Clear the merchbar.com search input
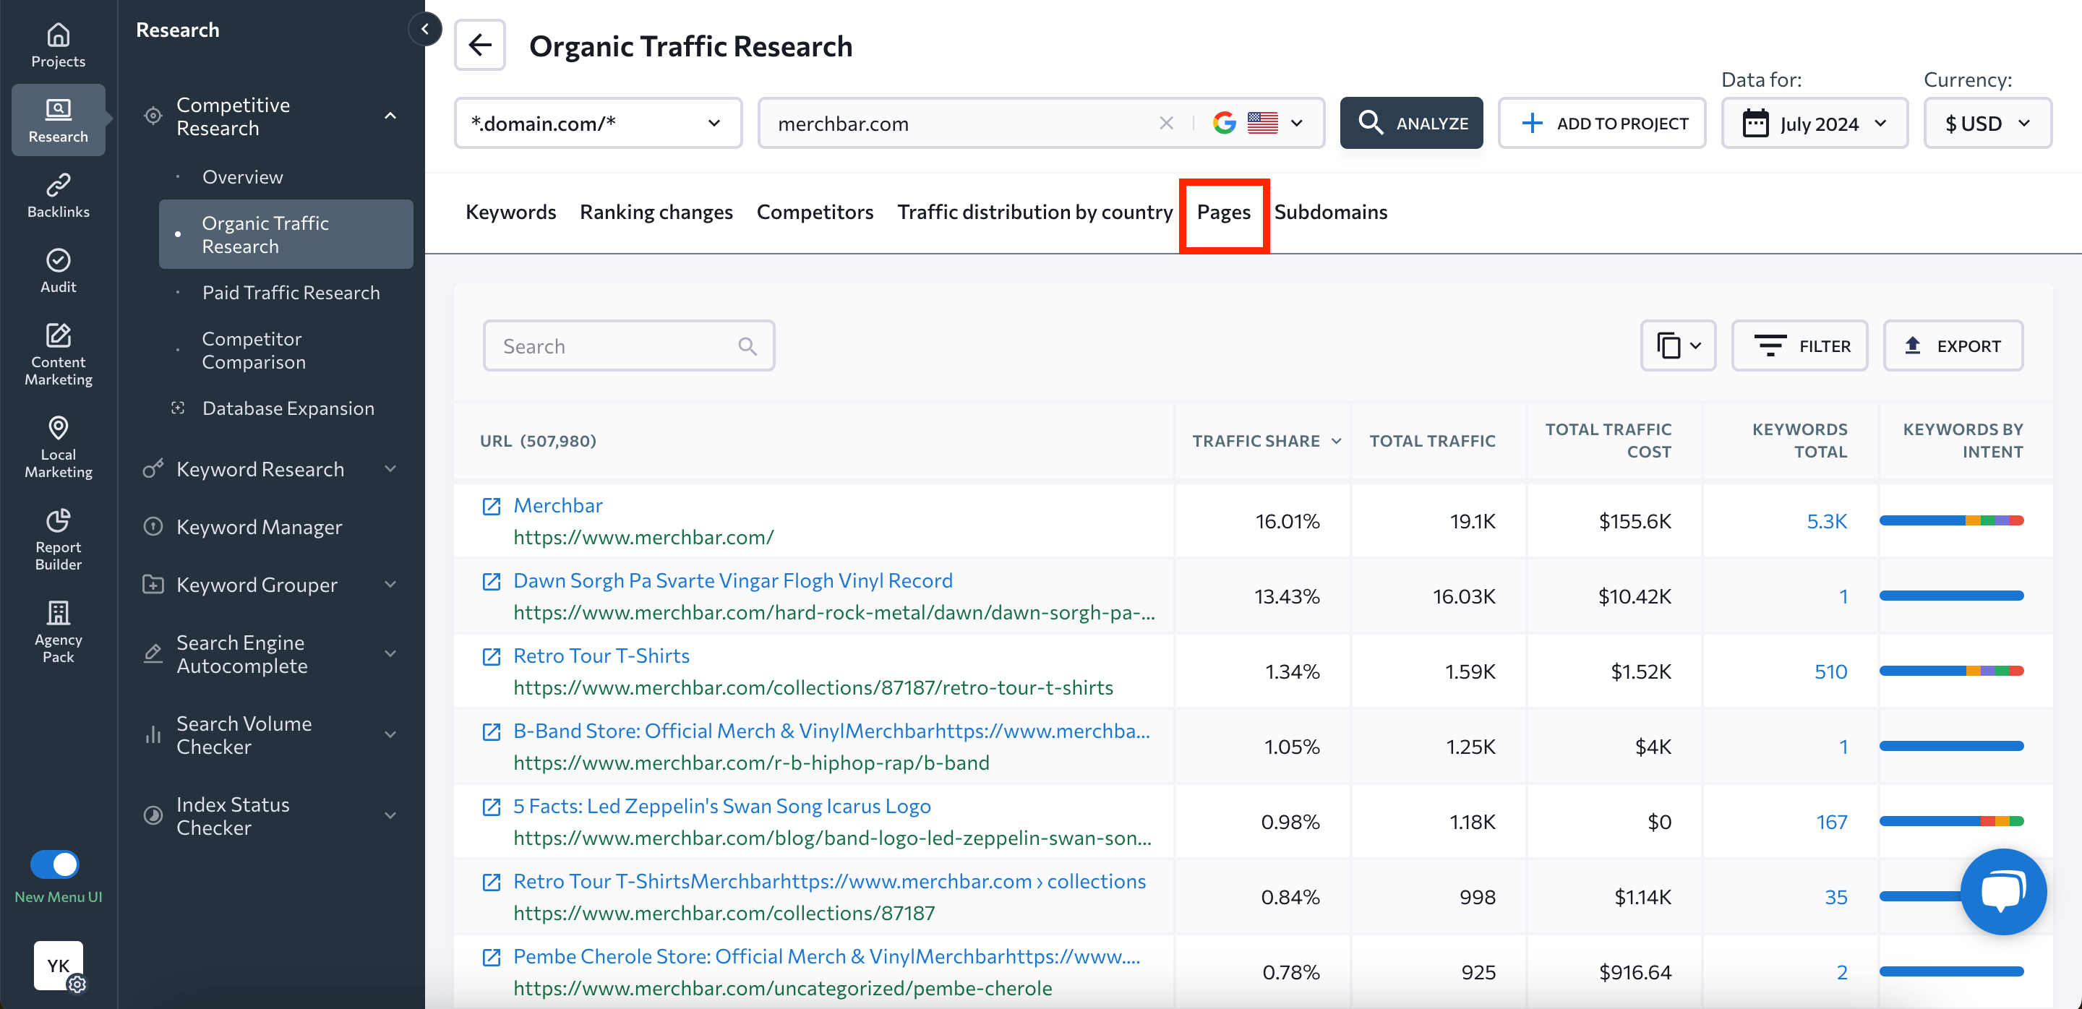2082x1009 pixels. (x=1167, y=123)
